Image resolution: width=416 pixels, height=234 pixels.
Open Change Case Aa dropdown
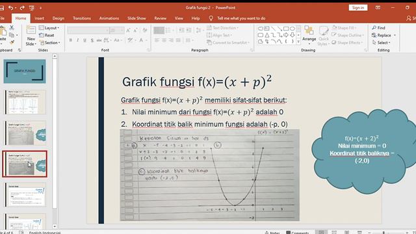tap(118, 40)
